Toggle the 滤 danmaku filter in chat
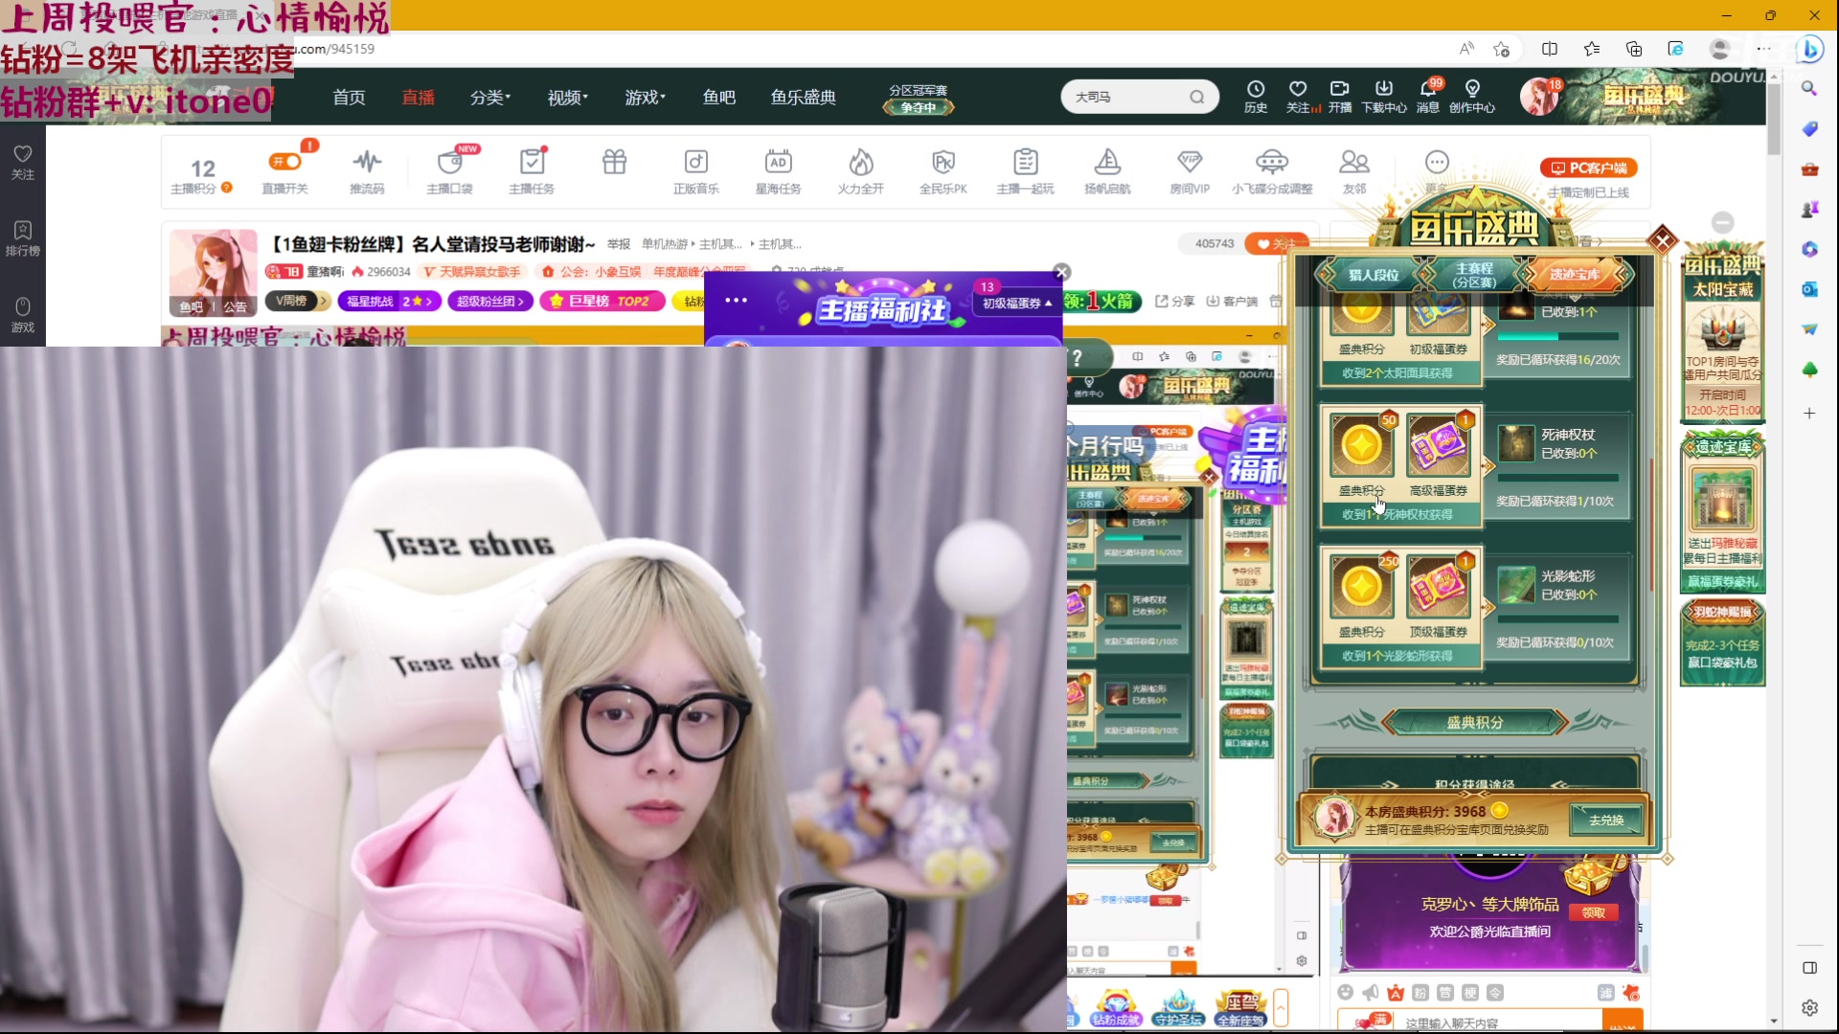This screenshot has height=1034, width=1839. [x=1607, y=993]
